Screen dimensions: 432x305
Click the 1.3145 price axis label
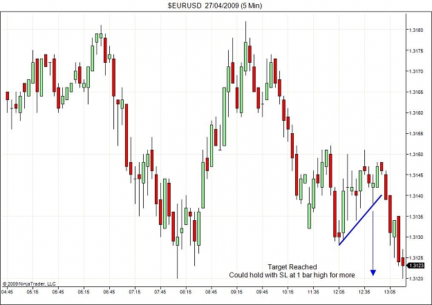coord(415,175)
